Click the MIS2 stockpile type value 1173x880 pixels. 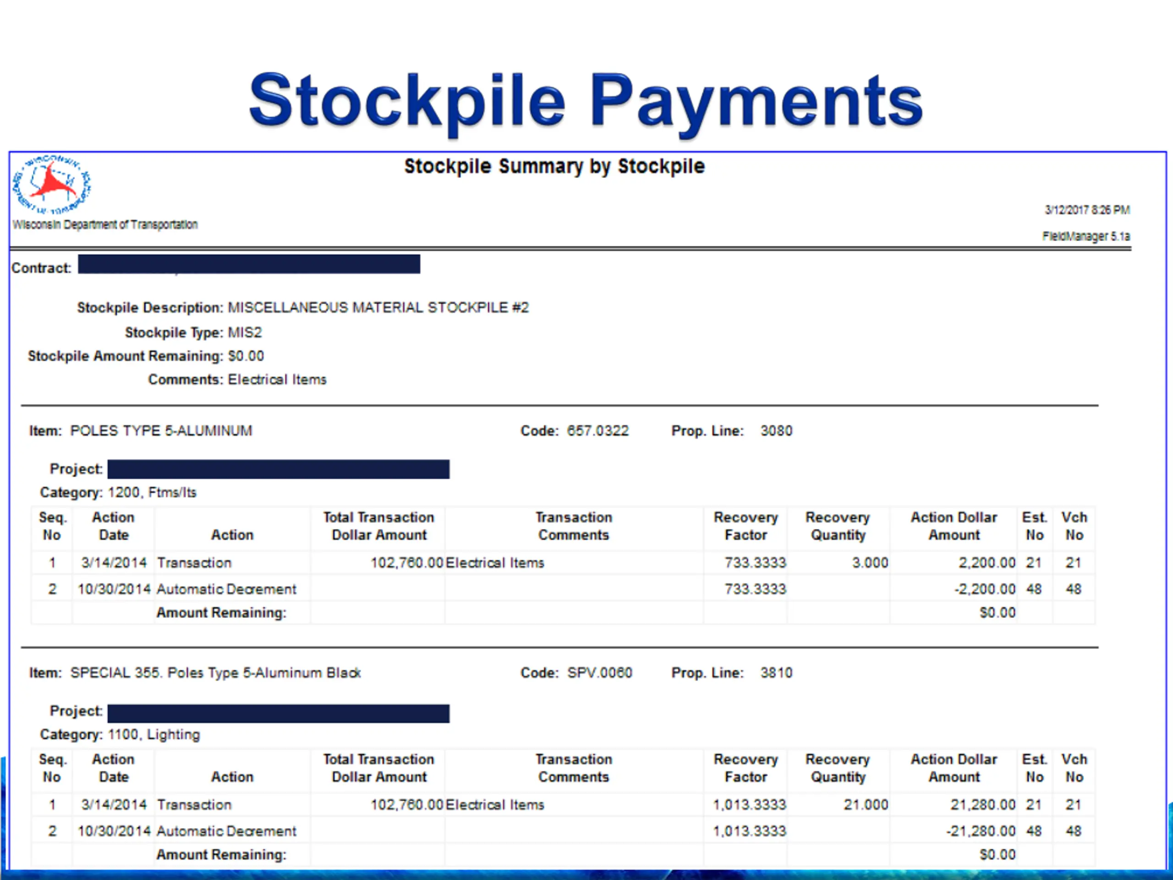click(x=245, y=333)
